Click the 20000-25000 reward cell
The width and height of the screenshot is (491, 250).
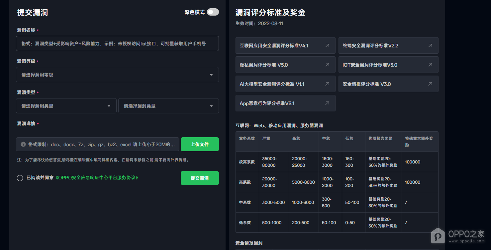(x=304, y=162)
